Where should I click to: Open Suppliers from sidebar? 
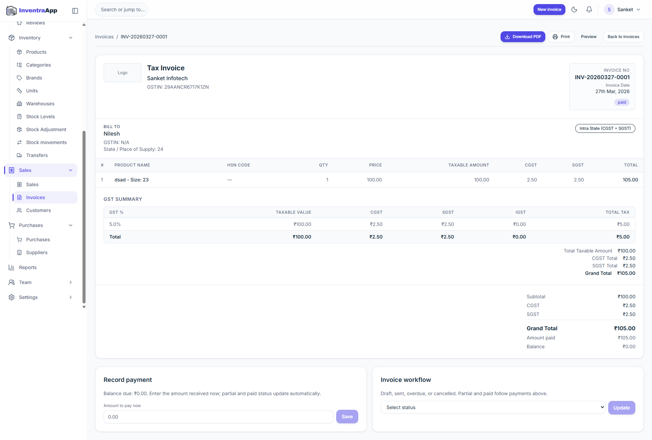45,252
